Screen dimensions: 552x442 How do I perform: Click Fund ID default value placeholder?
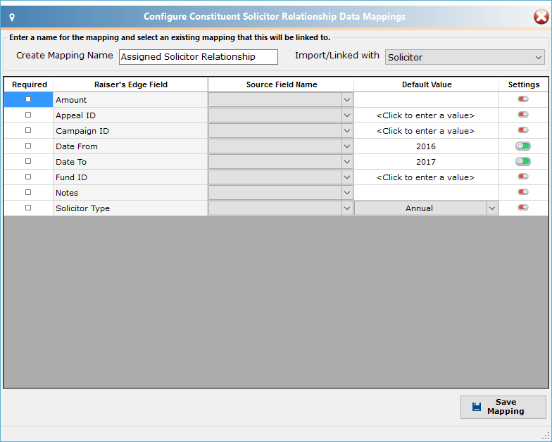425,177
